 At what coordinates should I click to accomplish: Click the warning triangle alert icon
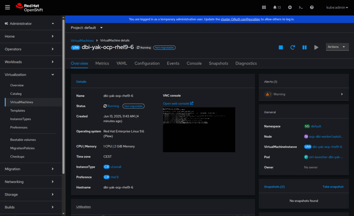(x=267, y=94)
